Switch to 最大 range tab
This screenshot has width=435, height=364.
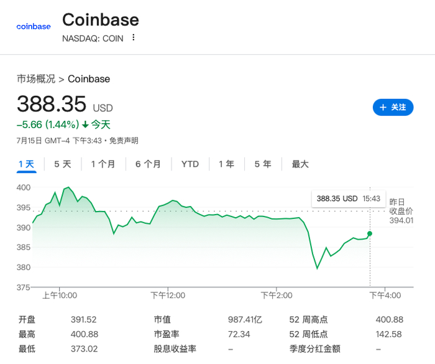[300, 164]
